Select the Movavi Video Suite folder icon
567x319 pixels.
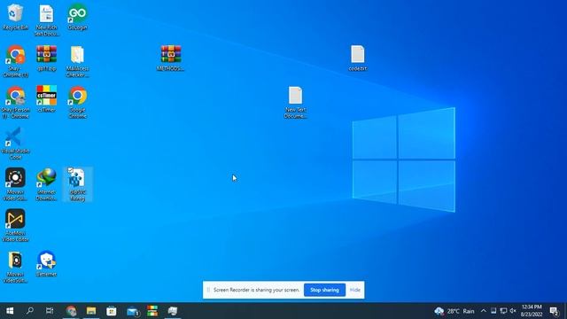[x=15, y=267]
